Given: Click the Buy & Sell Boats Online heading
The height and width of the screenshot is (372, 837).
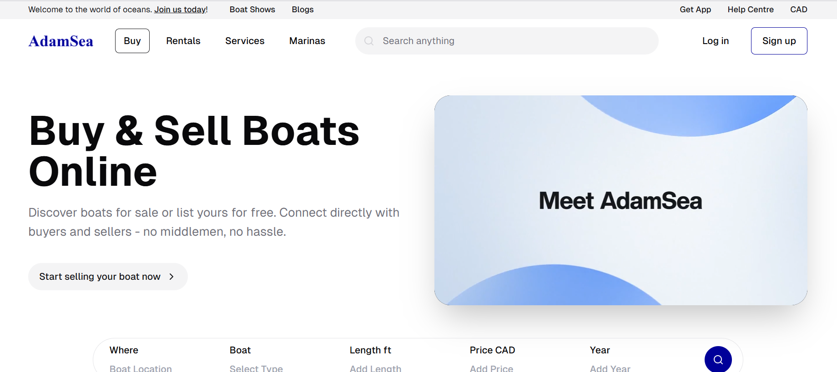Looking at the screenshot, I should [194, 151].
